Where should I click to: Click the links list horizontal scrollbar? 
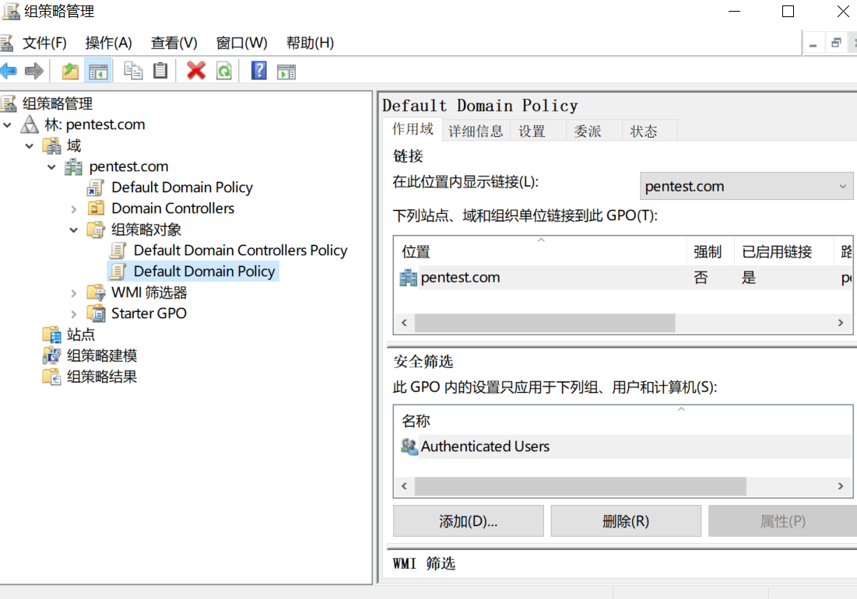pos(544,323)
